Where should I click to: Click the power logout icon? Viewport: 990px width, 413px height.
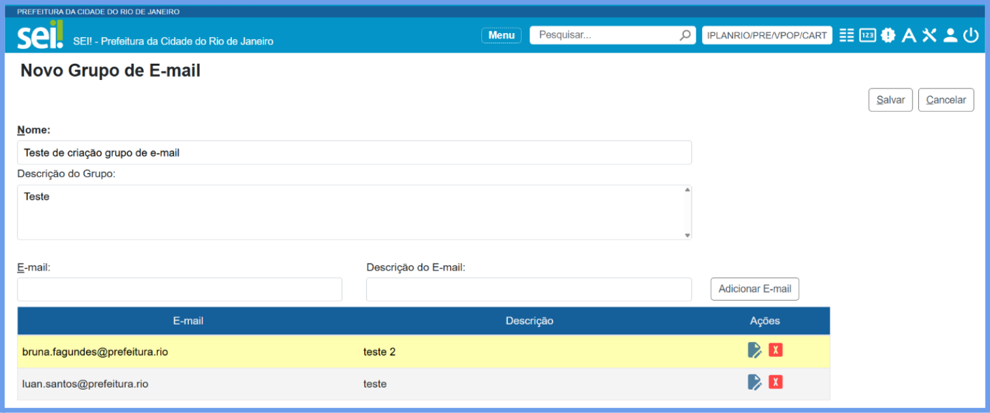pyautogui.click(x=971, y=35)
